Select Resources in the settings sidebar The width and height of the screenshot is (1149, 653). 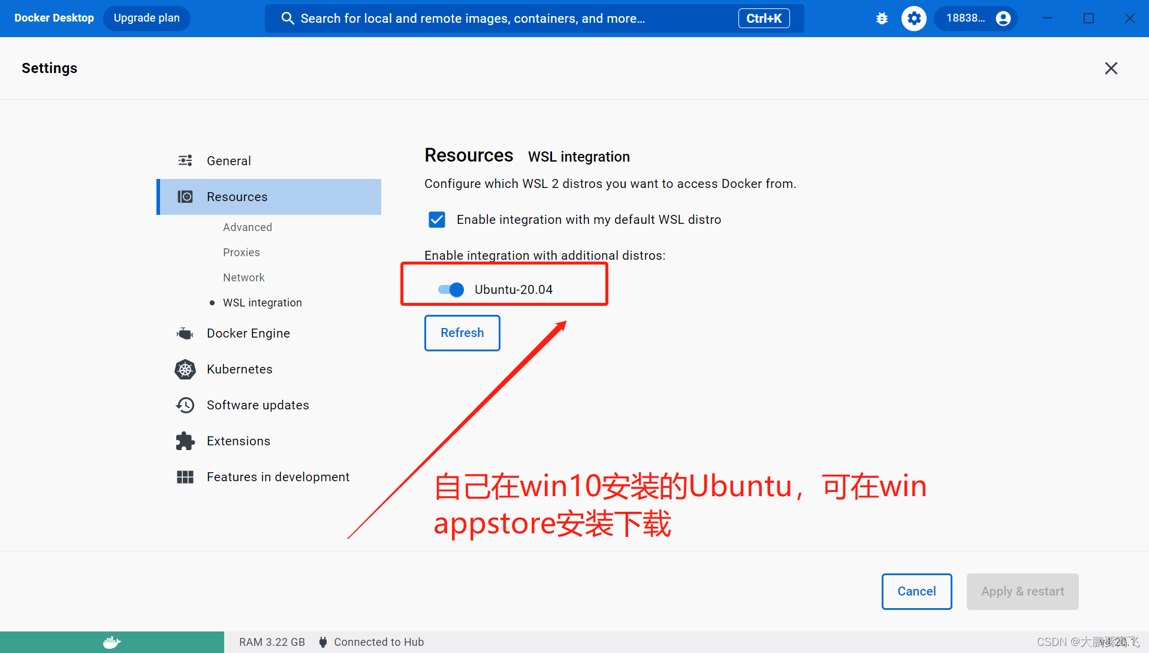point(269,197)
